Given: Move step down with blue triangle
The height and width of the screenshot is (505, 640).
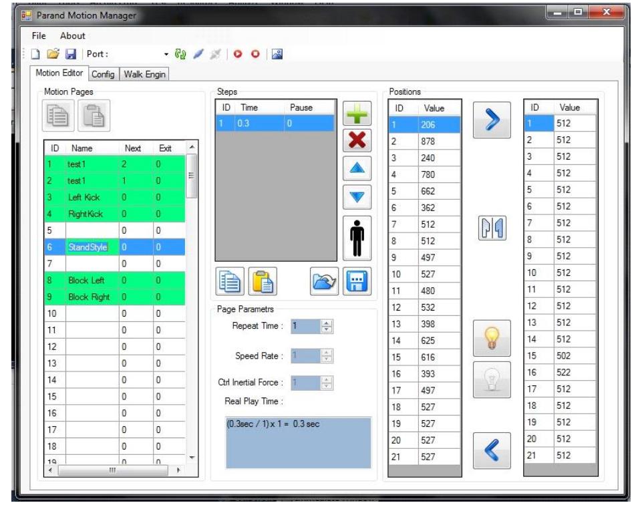Looking at the screenshot, I should pos(357,197).
